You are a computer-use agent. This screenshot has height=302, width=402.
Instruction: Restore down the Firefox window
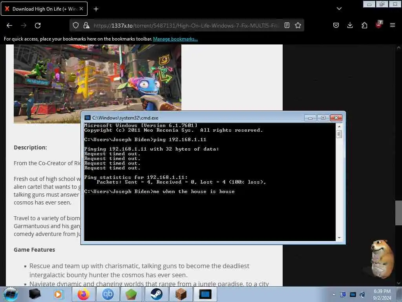pos(382,4)
